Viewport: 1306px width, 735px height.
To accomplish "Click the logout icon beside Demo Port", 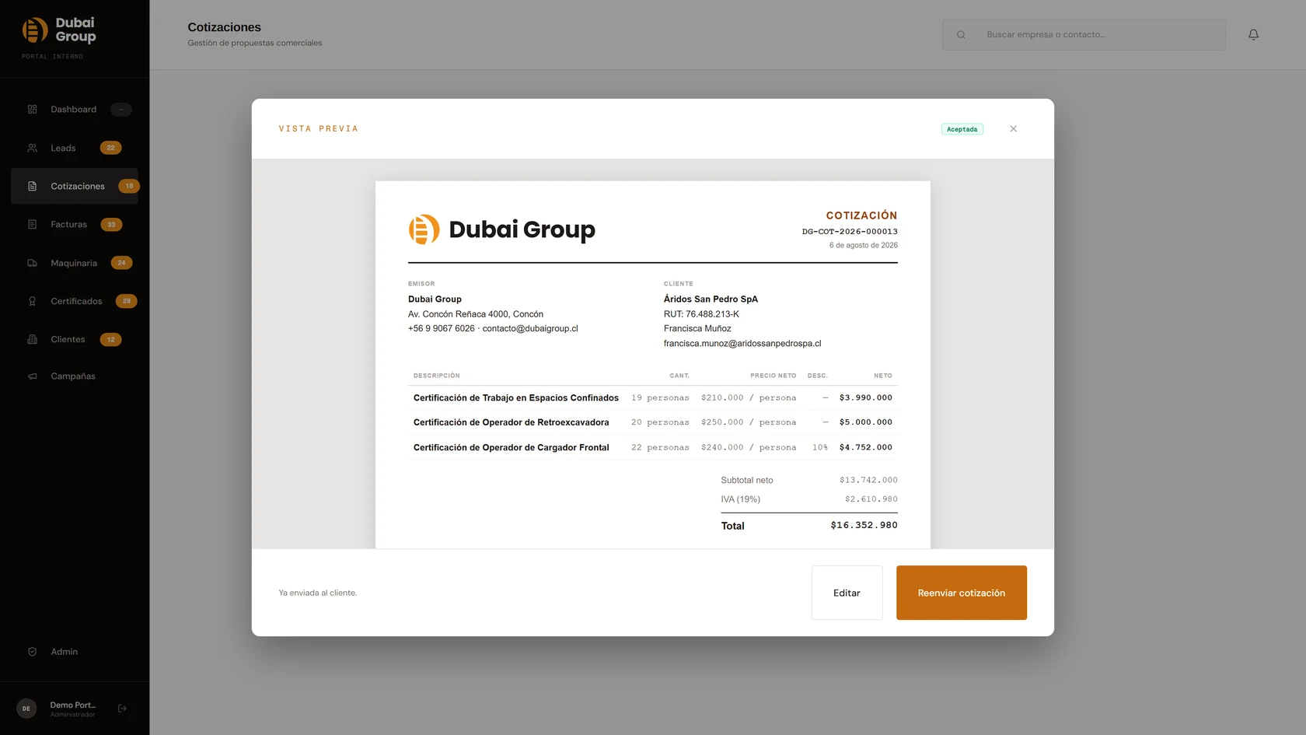I will pos(122,709).
